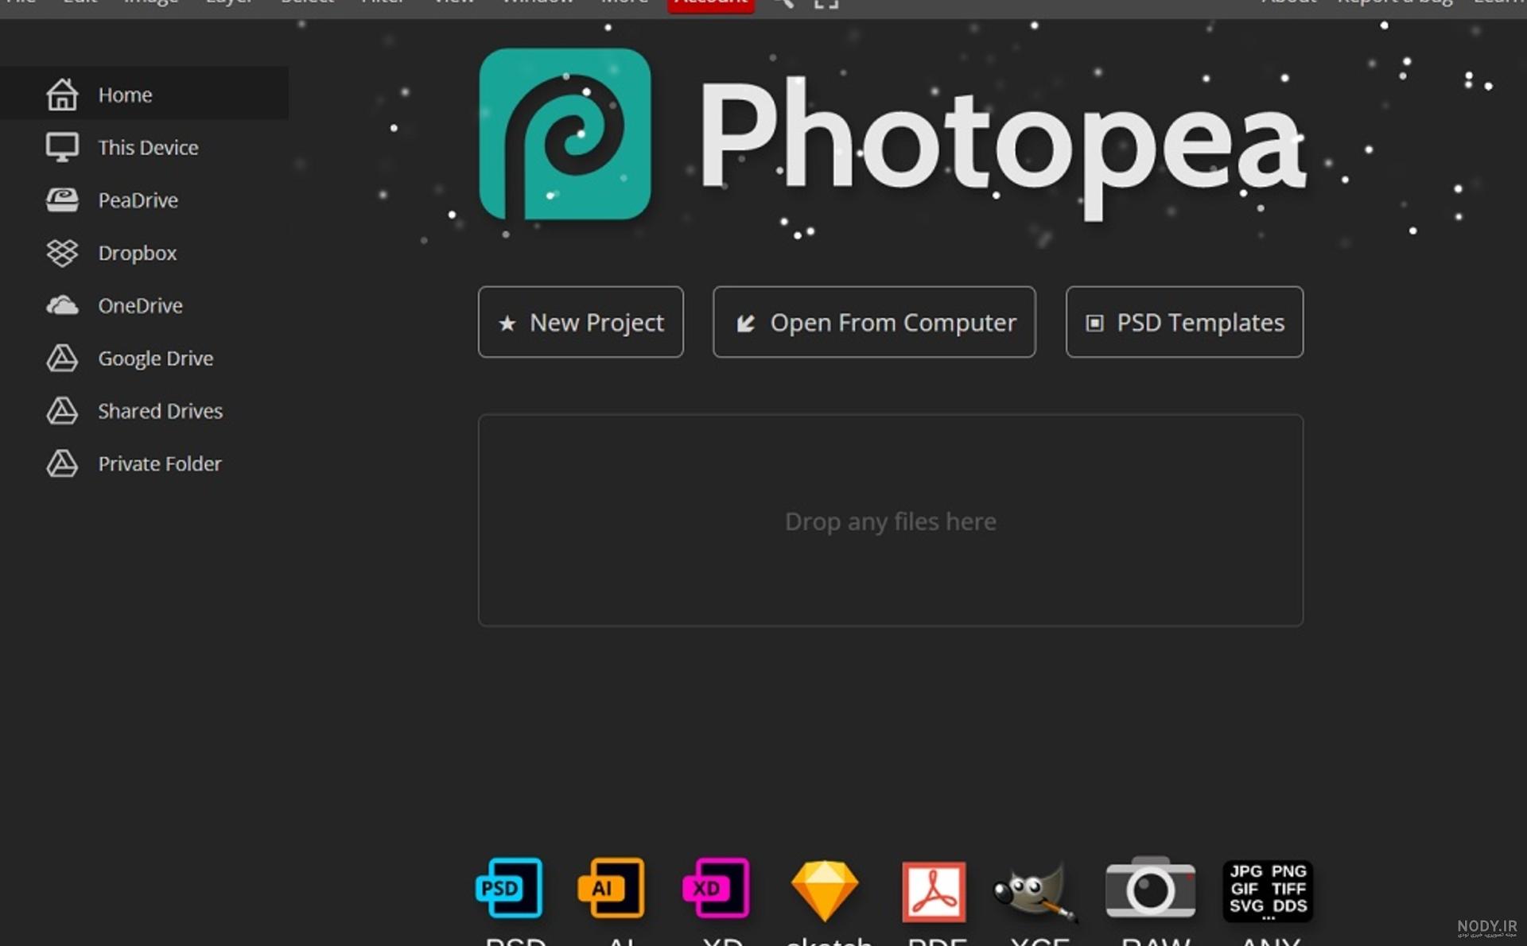The height and width of the screenshot is (946, 1527).
Task: Click the OneDrive cloud icon
Action: pos(62,305)
